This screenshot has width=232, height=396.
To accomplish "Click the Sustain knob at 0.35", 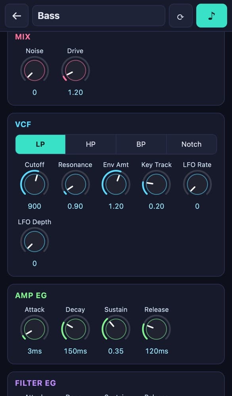I will 116,329.
